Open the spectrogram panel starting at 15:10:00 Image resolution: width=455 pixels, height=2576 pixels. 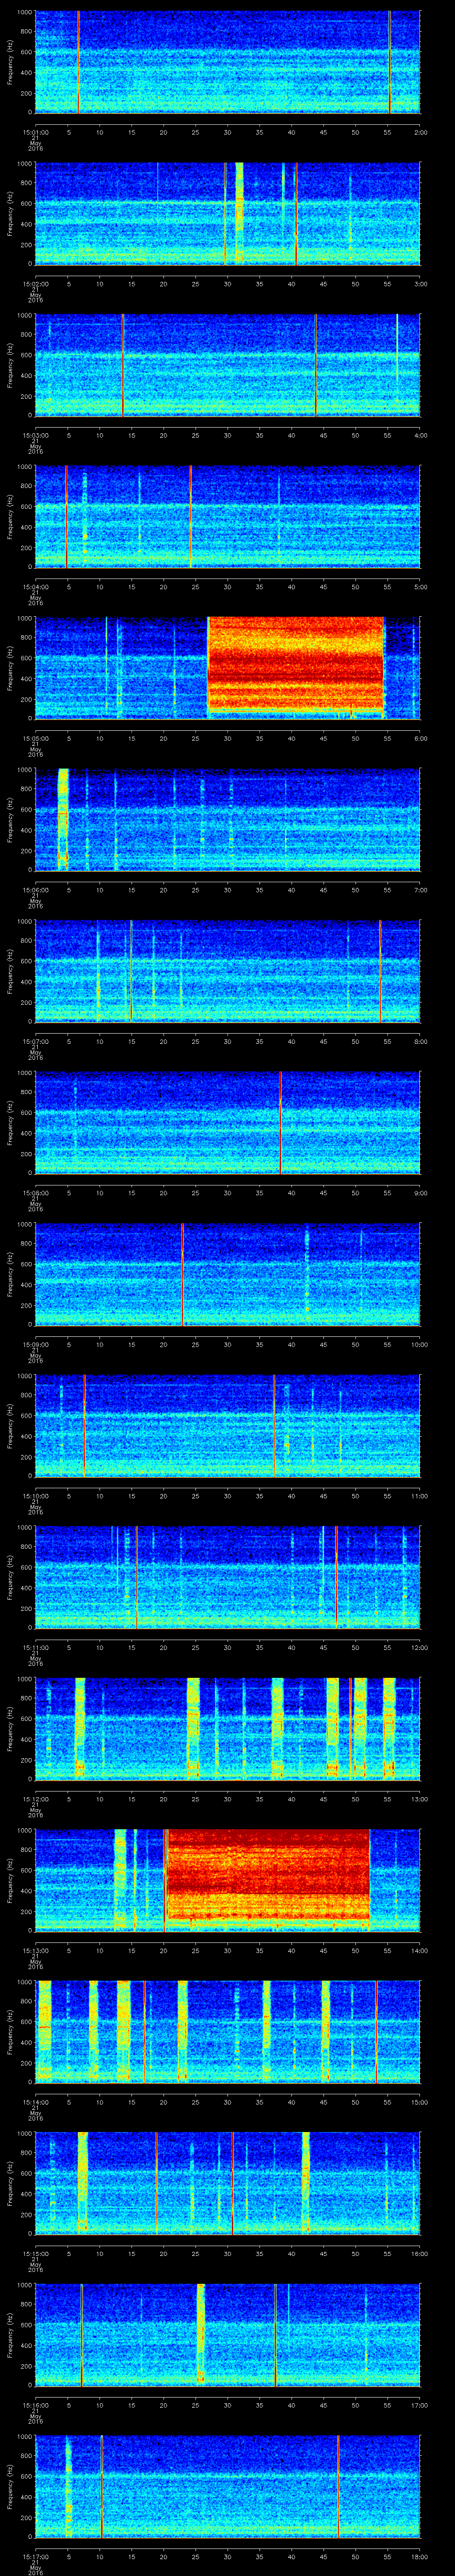click(228, 1426)
